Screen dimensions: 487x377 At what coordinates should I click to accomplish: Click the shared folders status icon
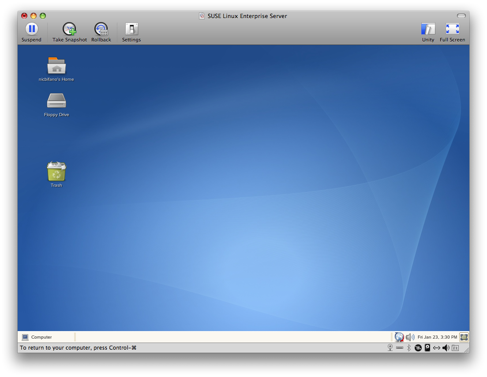point(455,348)
